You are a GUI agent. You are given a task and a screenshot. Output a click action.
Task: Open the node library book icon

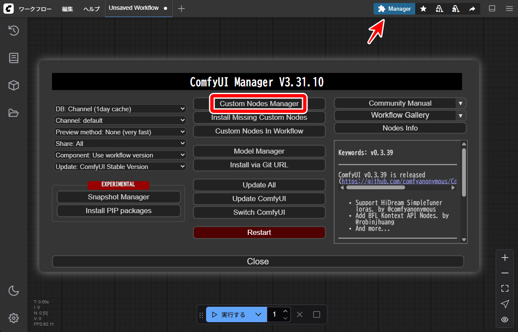[x=14, y=58]
